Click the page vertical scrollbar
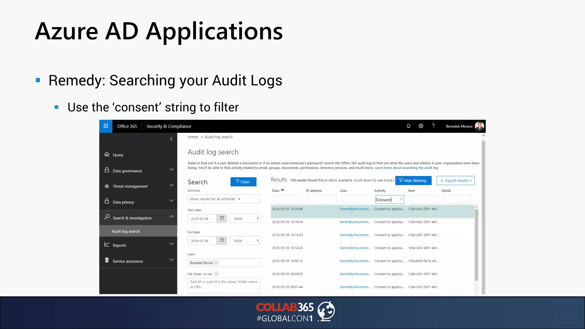The height and width of the screenshot is (329, 585). [483, 217]
